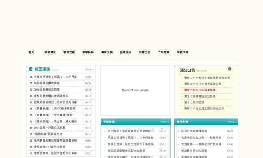Click bullet icon beside 陆君名师观摩课简报 in 校园速递
Screen dimensions: 263x158
(x=31, y=83)
